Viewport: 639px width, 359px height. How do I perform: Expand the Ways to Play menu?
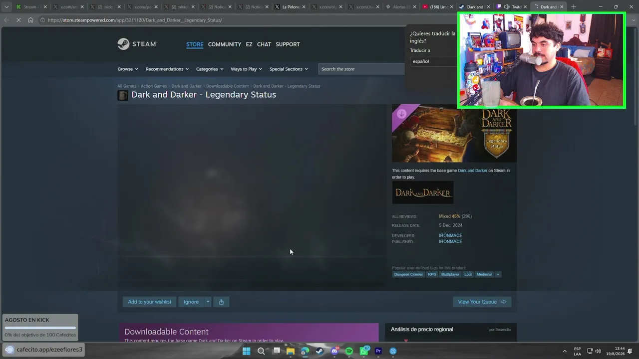[x=247, y=69]
